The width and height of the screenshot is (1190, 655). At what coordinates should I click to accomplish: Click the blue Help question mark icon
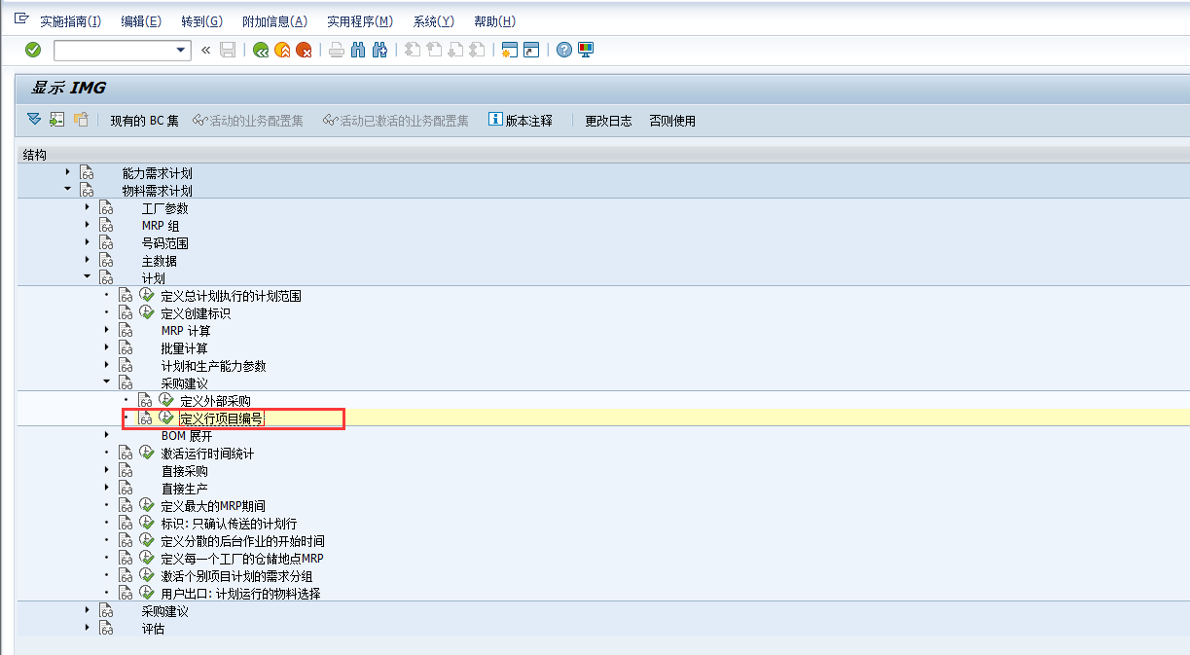tap(563, 50)
